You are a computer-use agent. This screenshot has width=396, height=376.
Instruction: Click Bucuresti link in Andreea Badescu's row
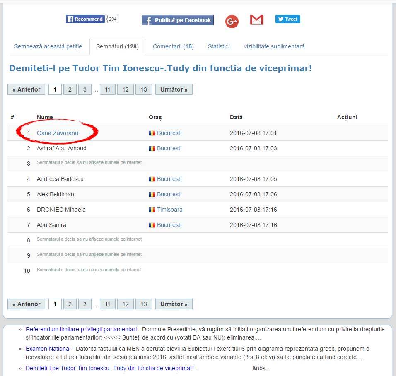[169, 179]
